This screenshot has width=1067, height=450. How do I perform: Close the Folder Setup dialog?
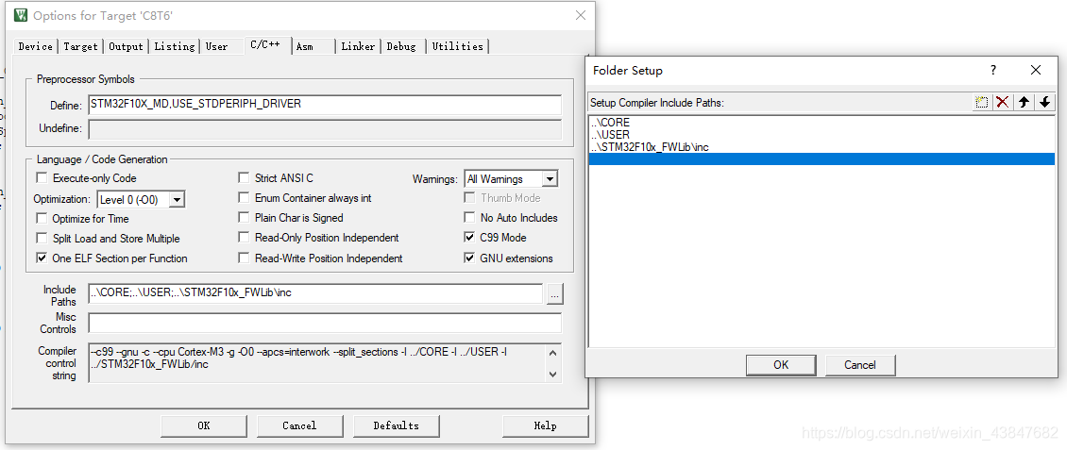click(1036, 70)
